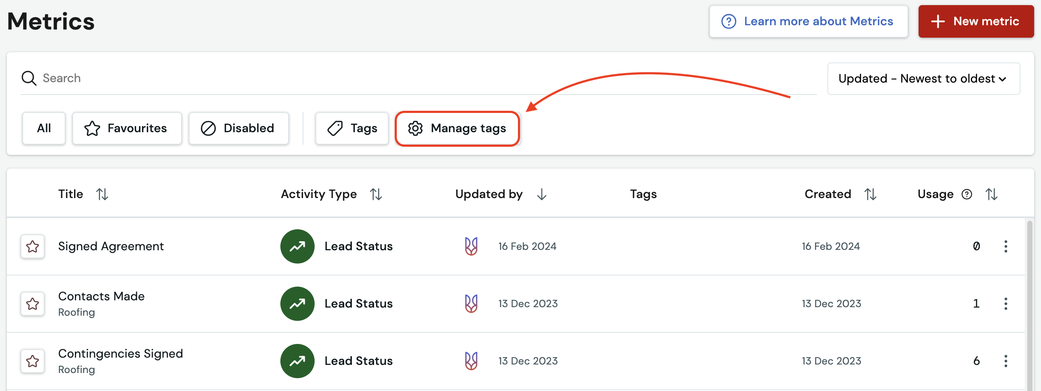The image size is (1041, 391).
Task: Sort by Usage column arrows
Action: coord(992,194)
